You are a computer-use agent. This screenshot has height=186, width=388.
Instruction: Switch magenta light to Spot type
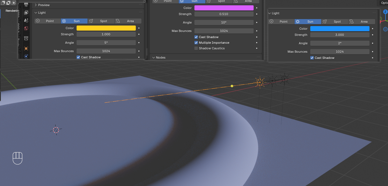[219, 1]
